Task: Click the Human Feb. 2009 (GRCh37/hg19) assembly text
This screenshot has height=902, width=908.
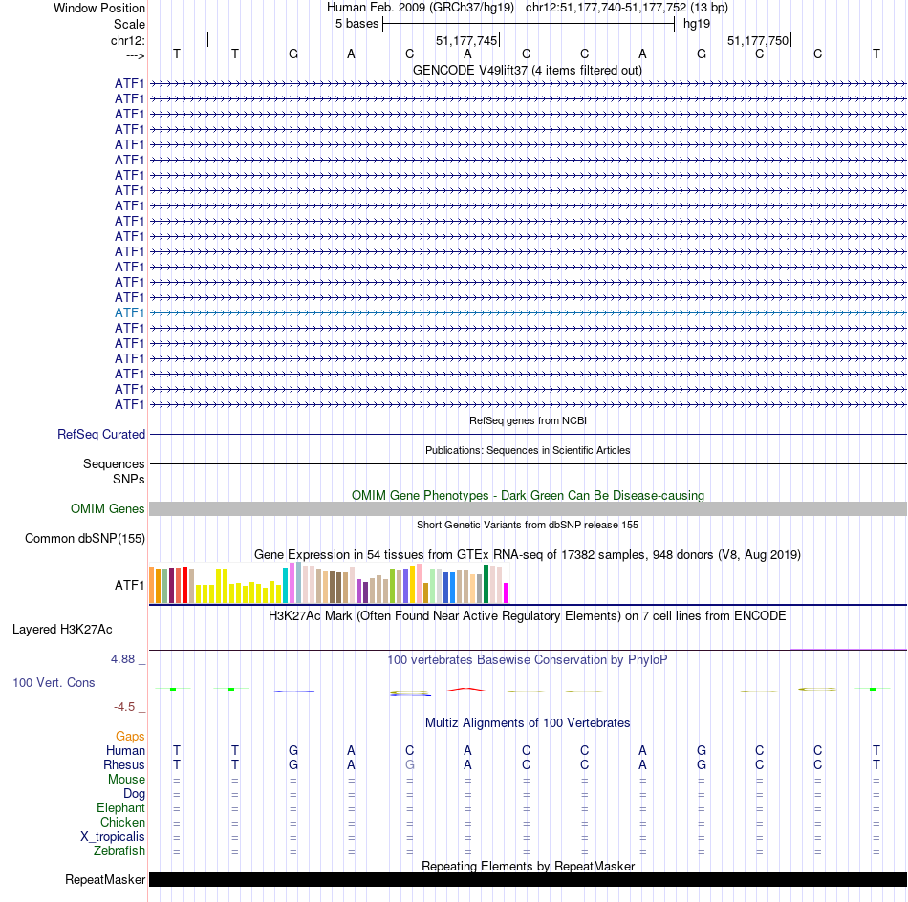Action: coord(421,8)
